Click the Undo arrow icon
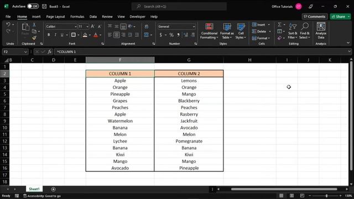The image size is (354, 199). (8, 24)
